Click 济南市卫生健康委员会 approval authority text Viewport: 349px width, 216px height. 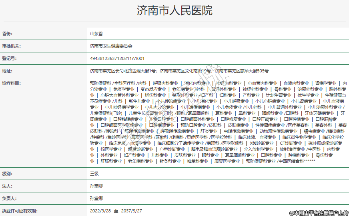(111, 46)
